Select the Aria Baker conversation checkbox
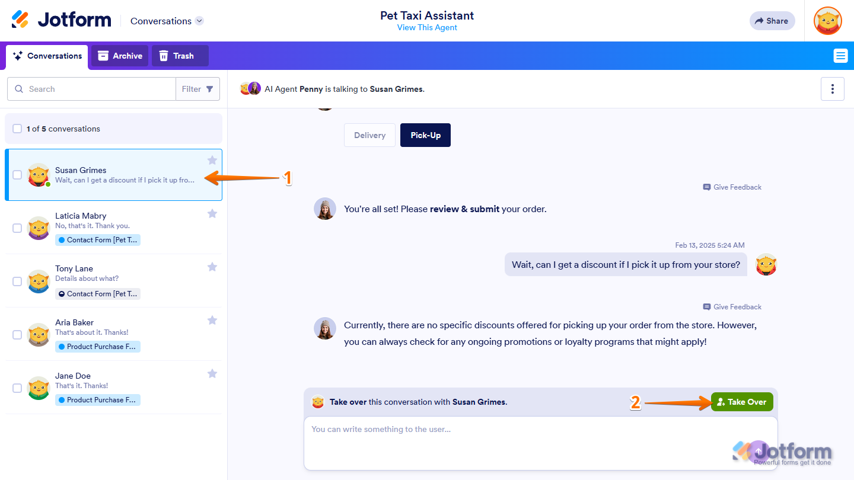This screenshot has height=480, width=854. coord(17,335)
